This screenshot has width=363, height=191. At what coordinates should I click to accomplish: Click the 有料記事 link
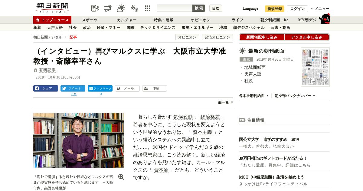point(47,70)
